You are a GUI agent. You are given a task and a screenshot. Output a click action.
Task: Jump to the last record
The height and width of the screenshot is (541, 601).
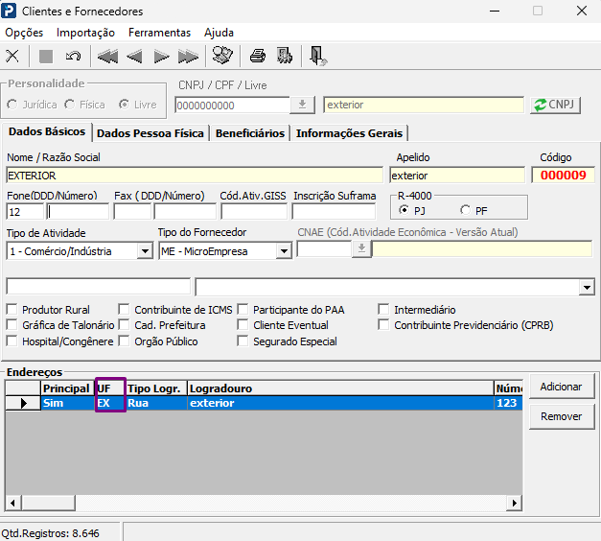pyautogui.click(x=188, y=57)
